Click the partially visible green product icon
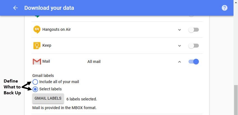Screen dimensions: 238x115 37,17
